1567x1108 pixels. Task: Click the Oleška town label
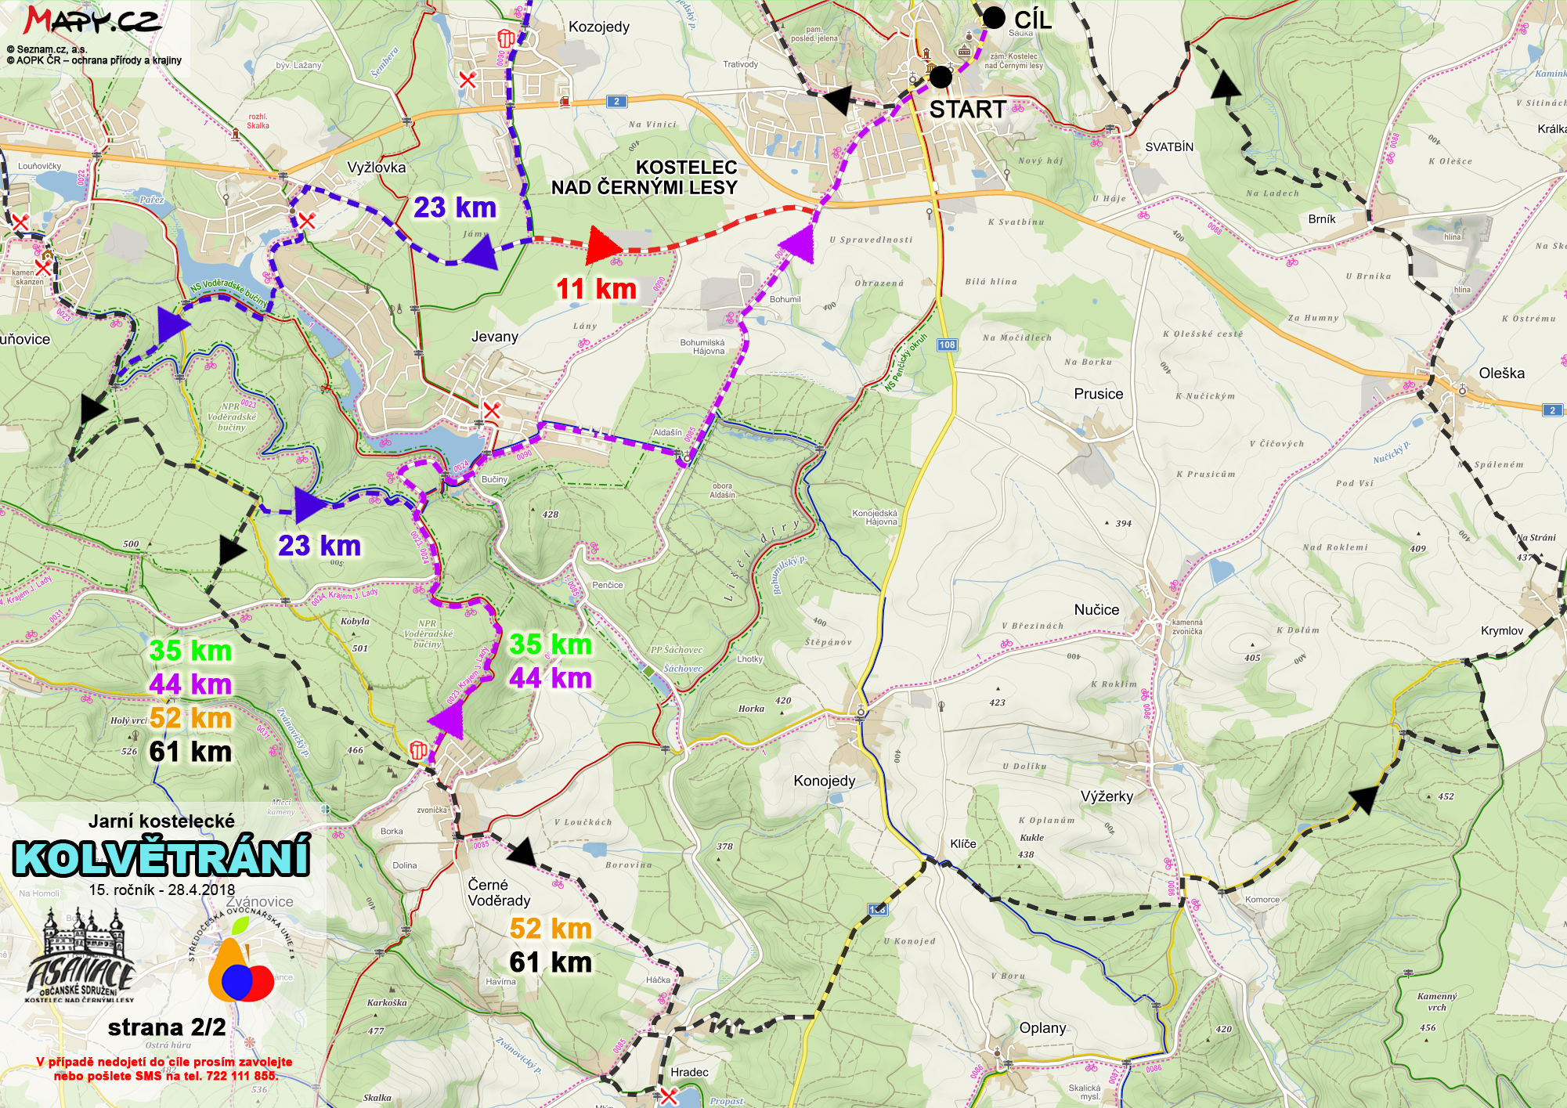coord(1502,374)
